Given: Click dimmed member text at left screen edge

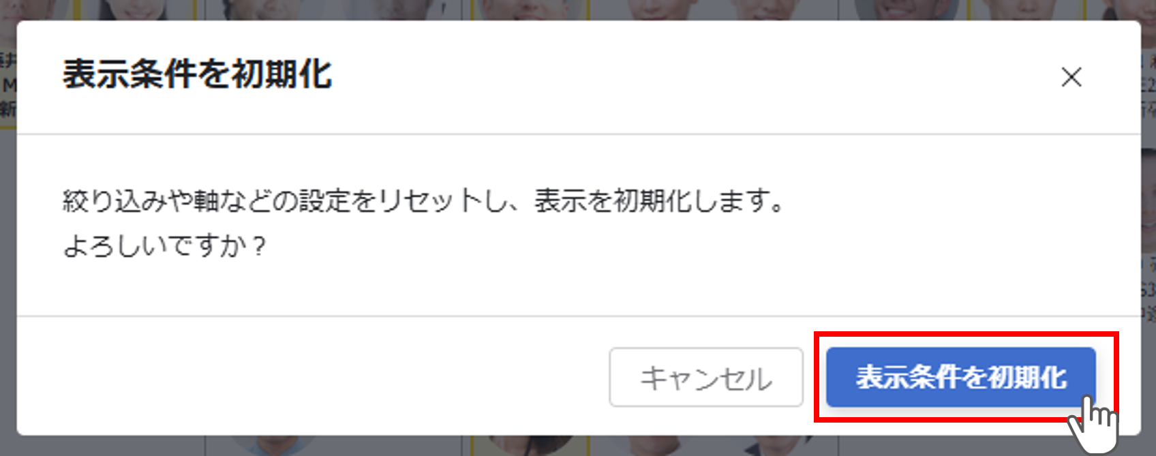Looking at the screenshot, I should pyautogui.click(x=7, y=85).
